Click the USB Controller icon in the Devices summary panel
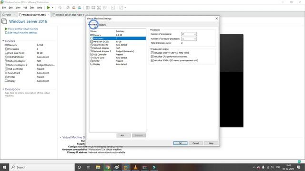Screen dimensions: 305x171 tap(6, 69)
